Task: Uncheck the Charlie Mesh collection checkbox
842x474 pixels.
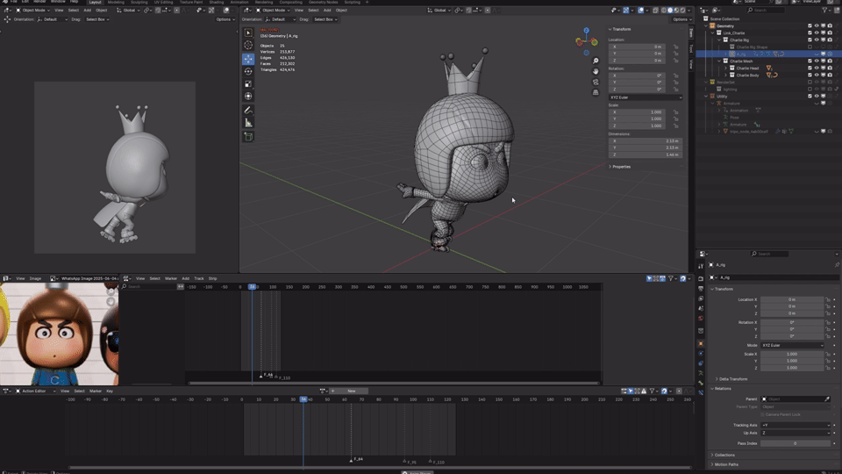Action: 810,61
